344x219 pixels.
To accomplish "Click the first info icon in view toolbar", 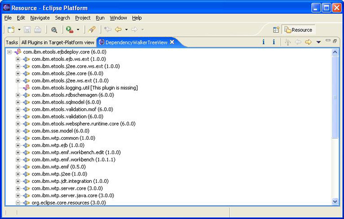I will (x=264, y=42).
